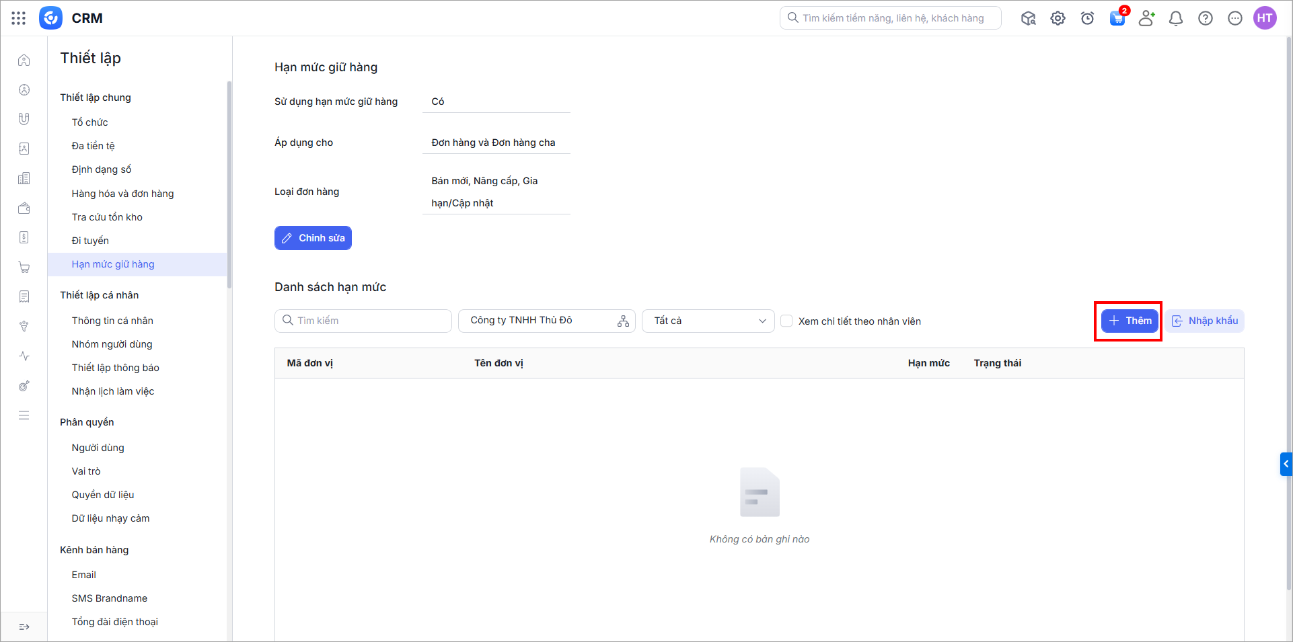Open Công ty TNHH Thủ Đô organization selector

[546, 321]
